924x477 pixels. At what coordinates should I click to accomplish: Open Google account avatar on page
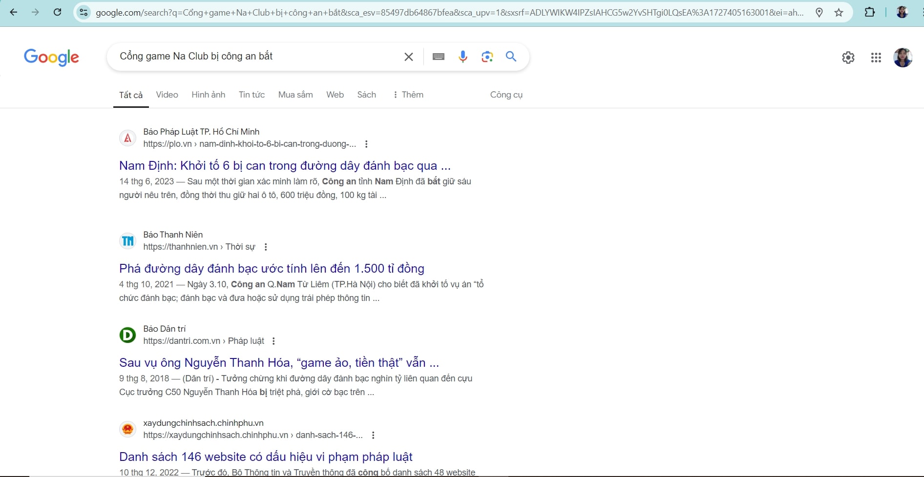(x=903, y=58)
